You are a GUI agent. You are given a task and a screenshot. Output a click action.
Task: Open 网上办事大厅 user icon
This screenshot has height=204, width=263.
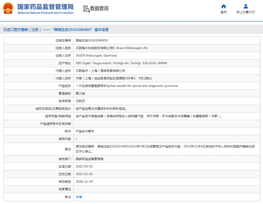(246, 6)
